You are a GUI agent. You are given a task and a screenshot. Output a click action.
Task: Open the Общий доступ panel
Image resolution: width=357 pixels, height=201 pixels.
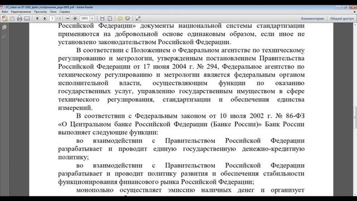tap(342, 18)
